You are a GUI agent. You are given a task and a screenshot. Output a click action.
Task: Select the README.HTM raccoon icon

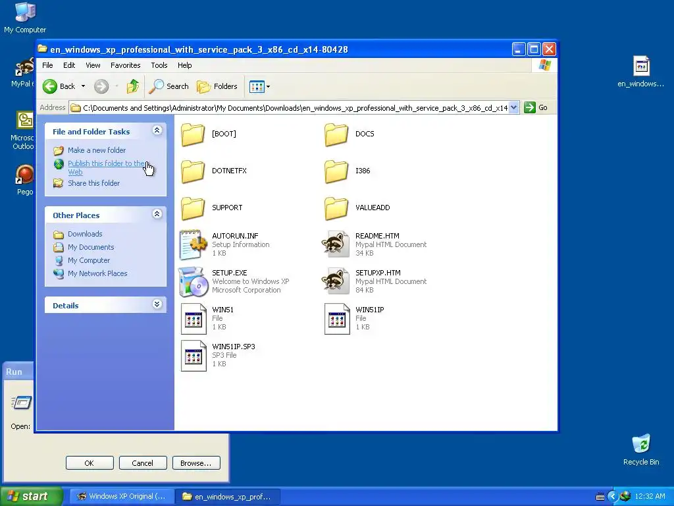pyautogui.click(x=336, y=244)
